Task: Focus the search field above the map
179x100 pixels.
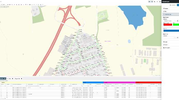Action: click(4, 7)
